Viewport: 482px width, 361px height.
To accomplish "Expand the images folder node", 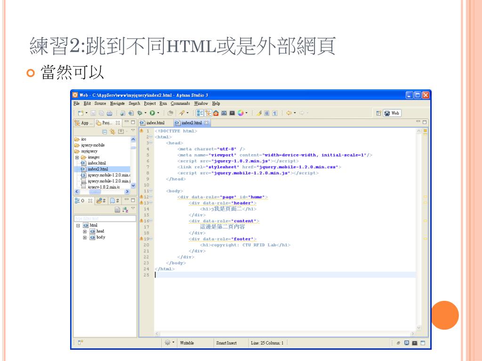I will (x=77, y=157).
